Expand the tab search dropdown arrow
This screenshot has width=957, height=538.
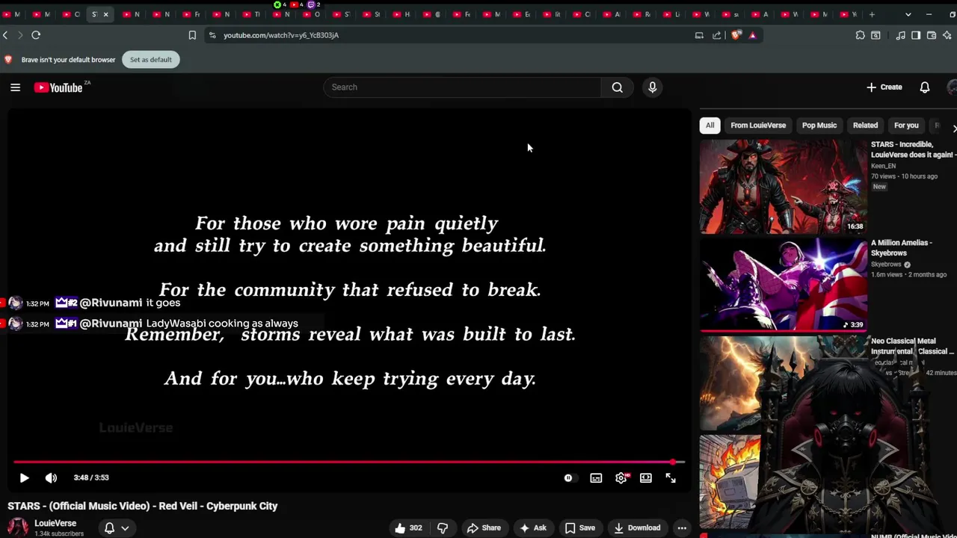point(908,14)
